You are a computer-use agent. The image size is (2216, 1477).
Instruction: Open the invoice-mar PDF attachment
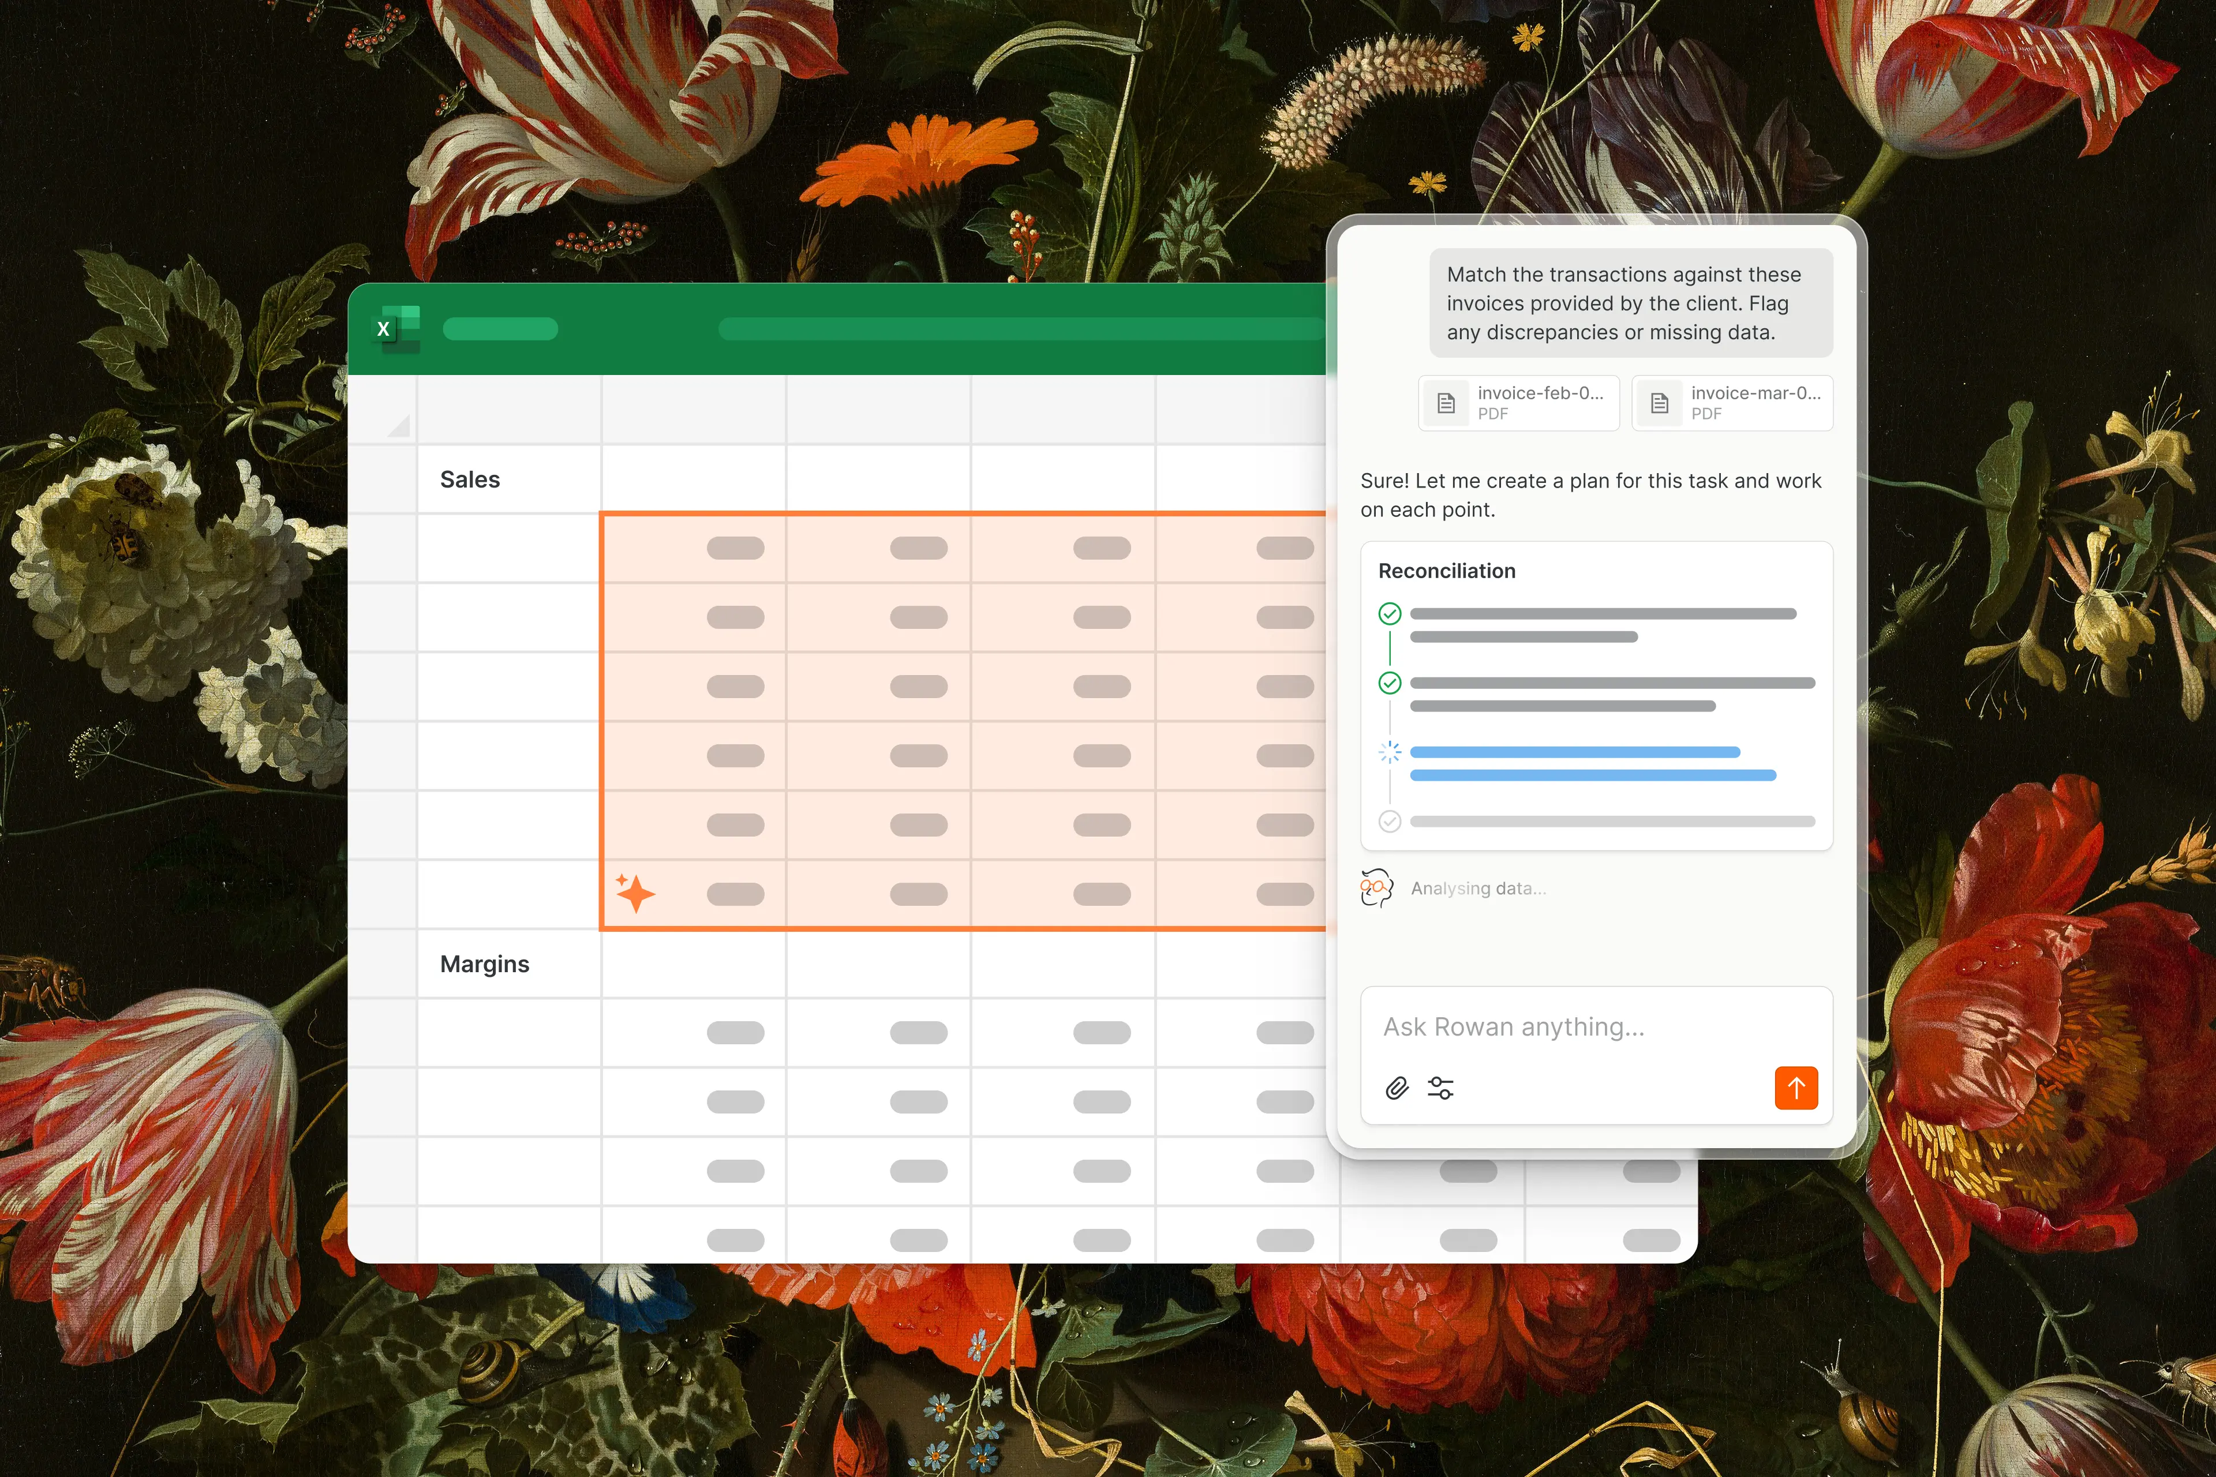click(x=1732, y=403)
